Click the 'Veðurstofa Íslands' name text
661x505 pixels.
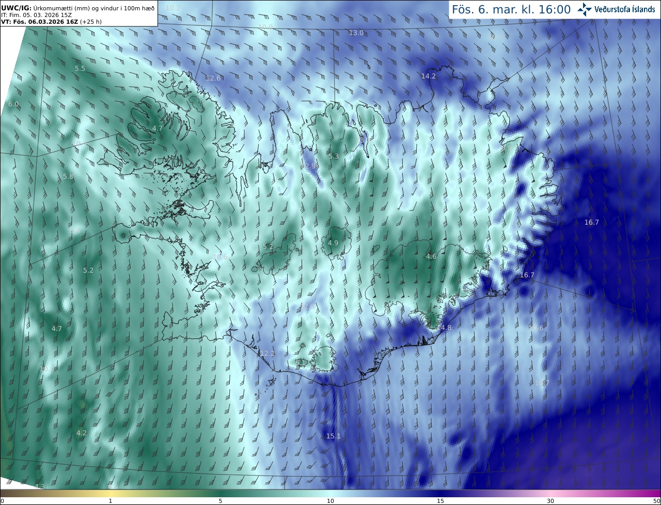[x=625, y=9]
